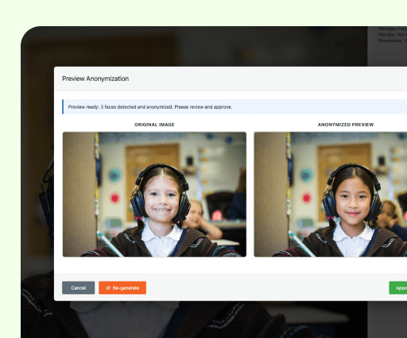Screen dimensions: 407x338
Task: Click the "Preview Anonymization" dialog title
Action: coord(95,79)
